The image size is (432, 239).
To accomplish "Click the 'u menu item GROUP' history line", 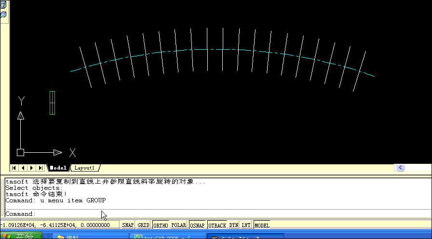I will [55, 200].
